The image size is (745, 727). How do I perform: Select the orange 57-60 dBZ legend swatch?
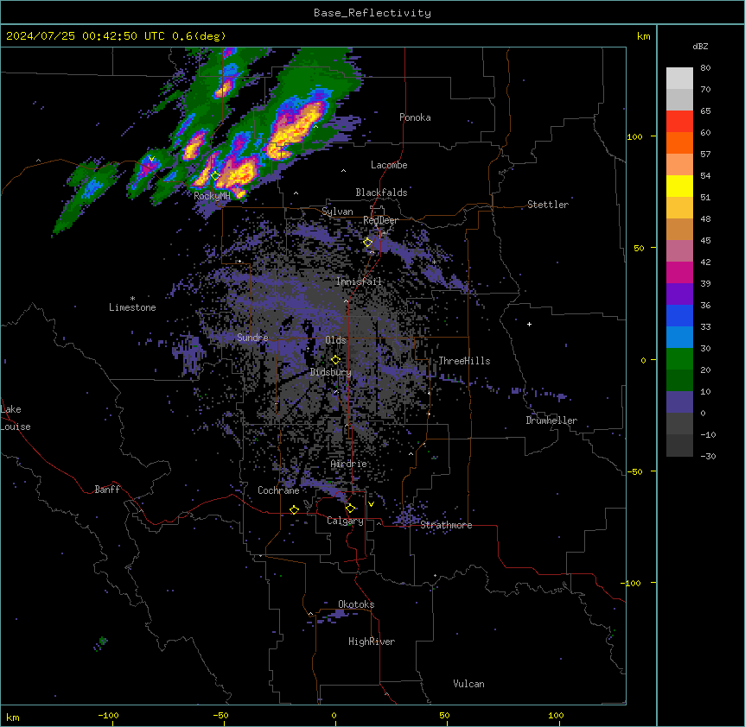point(679,142)
